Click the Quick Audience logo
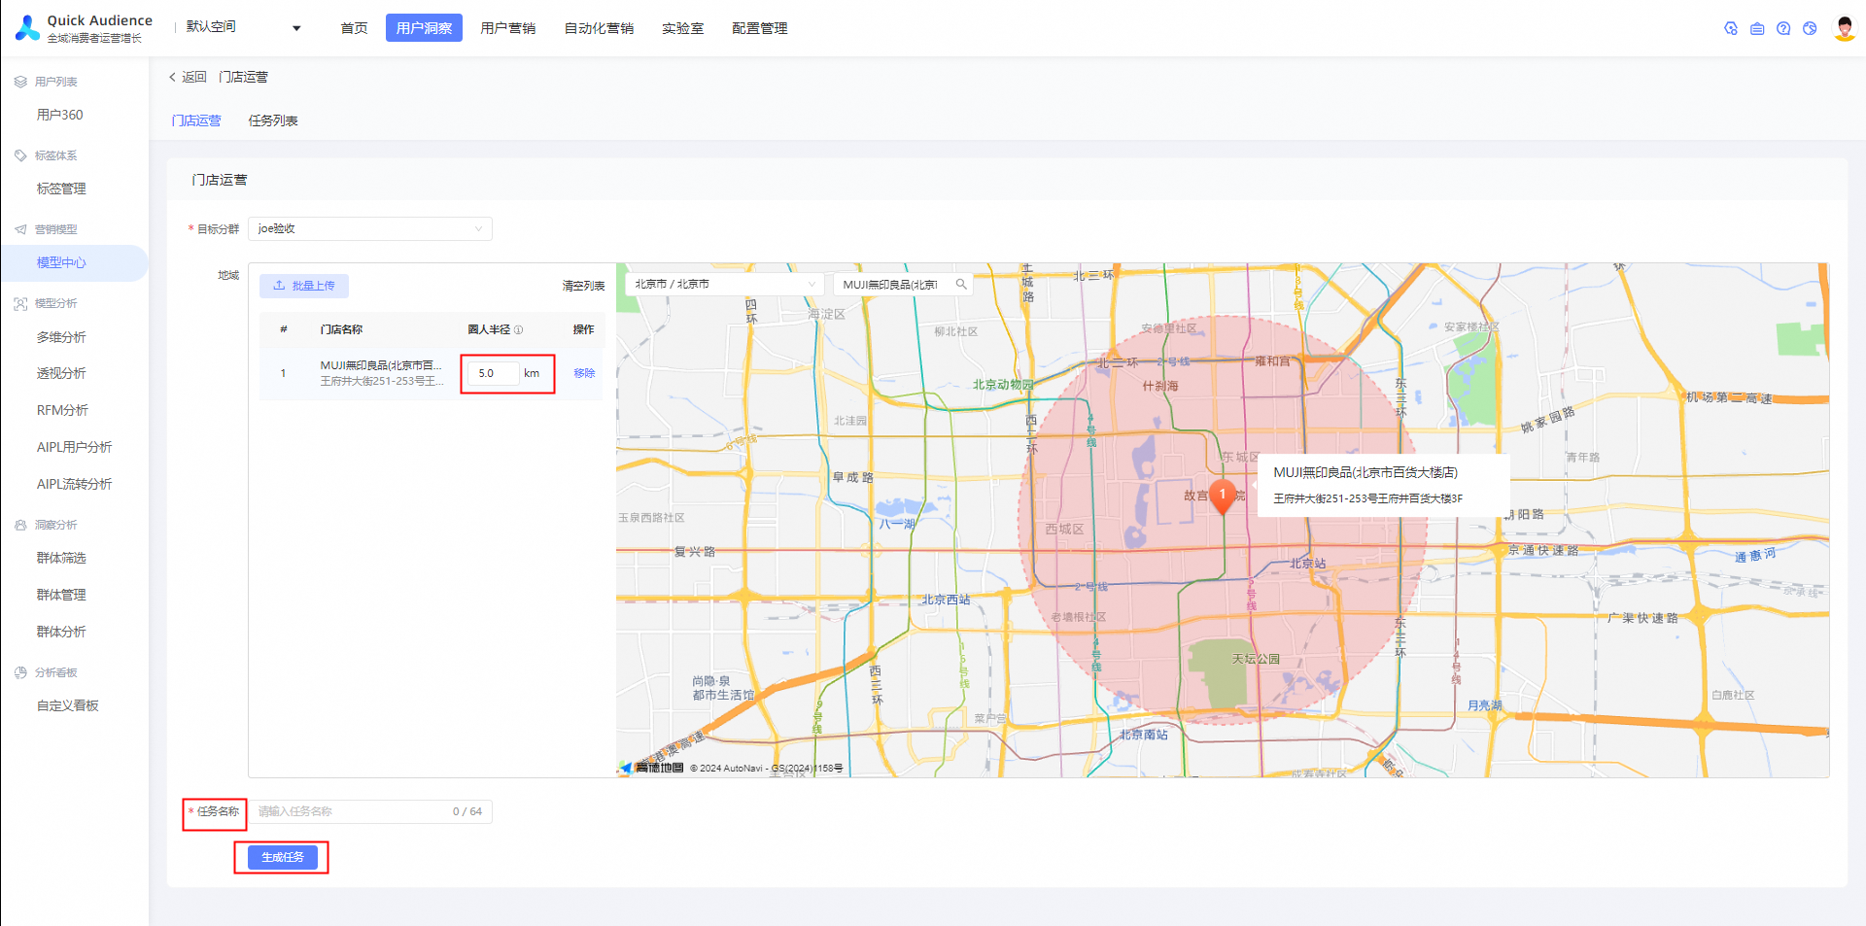 pos(84,28)
